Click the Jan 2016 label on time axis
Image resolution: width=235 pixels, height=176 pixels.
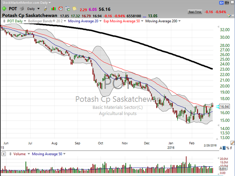pos(171,145)
